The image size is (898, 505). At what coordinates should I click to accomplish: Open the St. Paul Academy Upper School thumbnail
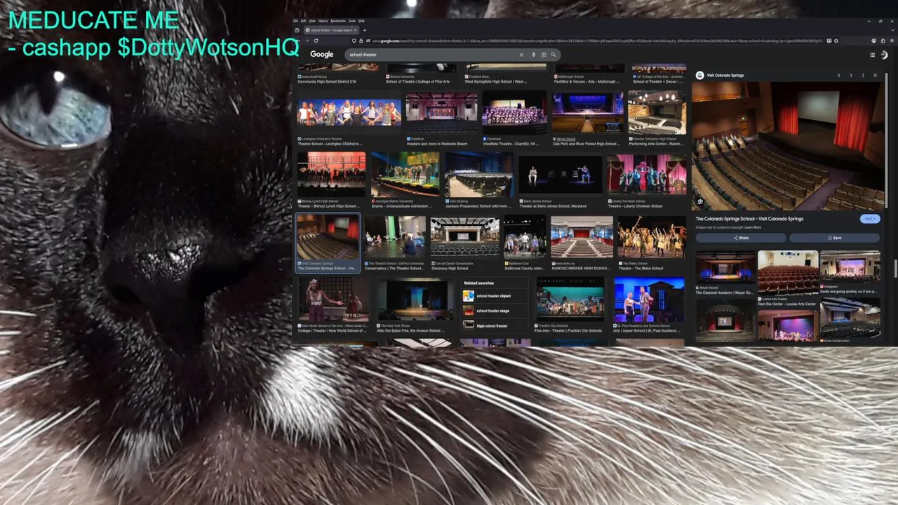649,299
